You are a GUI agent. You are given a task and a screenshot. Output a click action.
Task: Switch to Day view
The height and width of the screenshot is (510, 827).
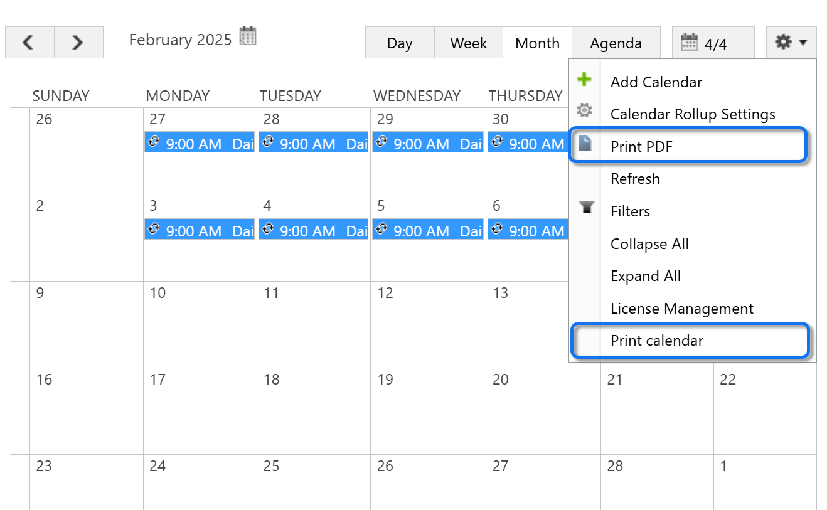click(x=400, y=43)
